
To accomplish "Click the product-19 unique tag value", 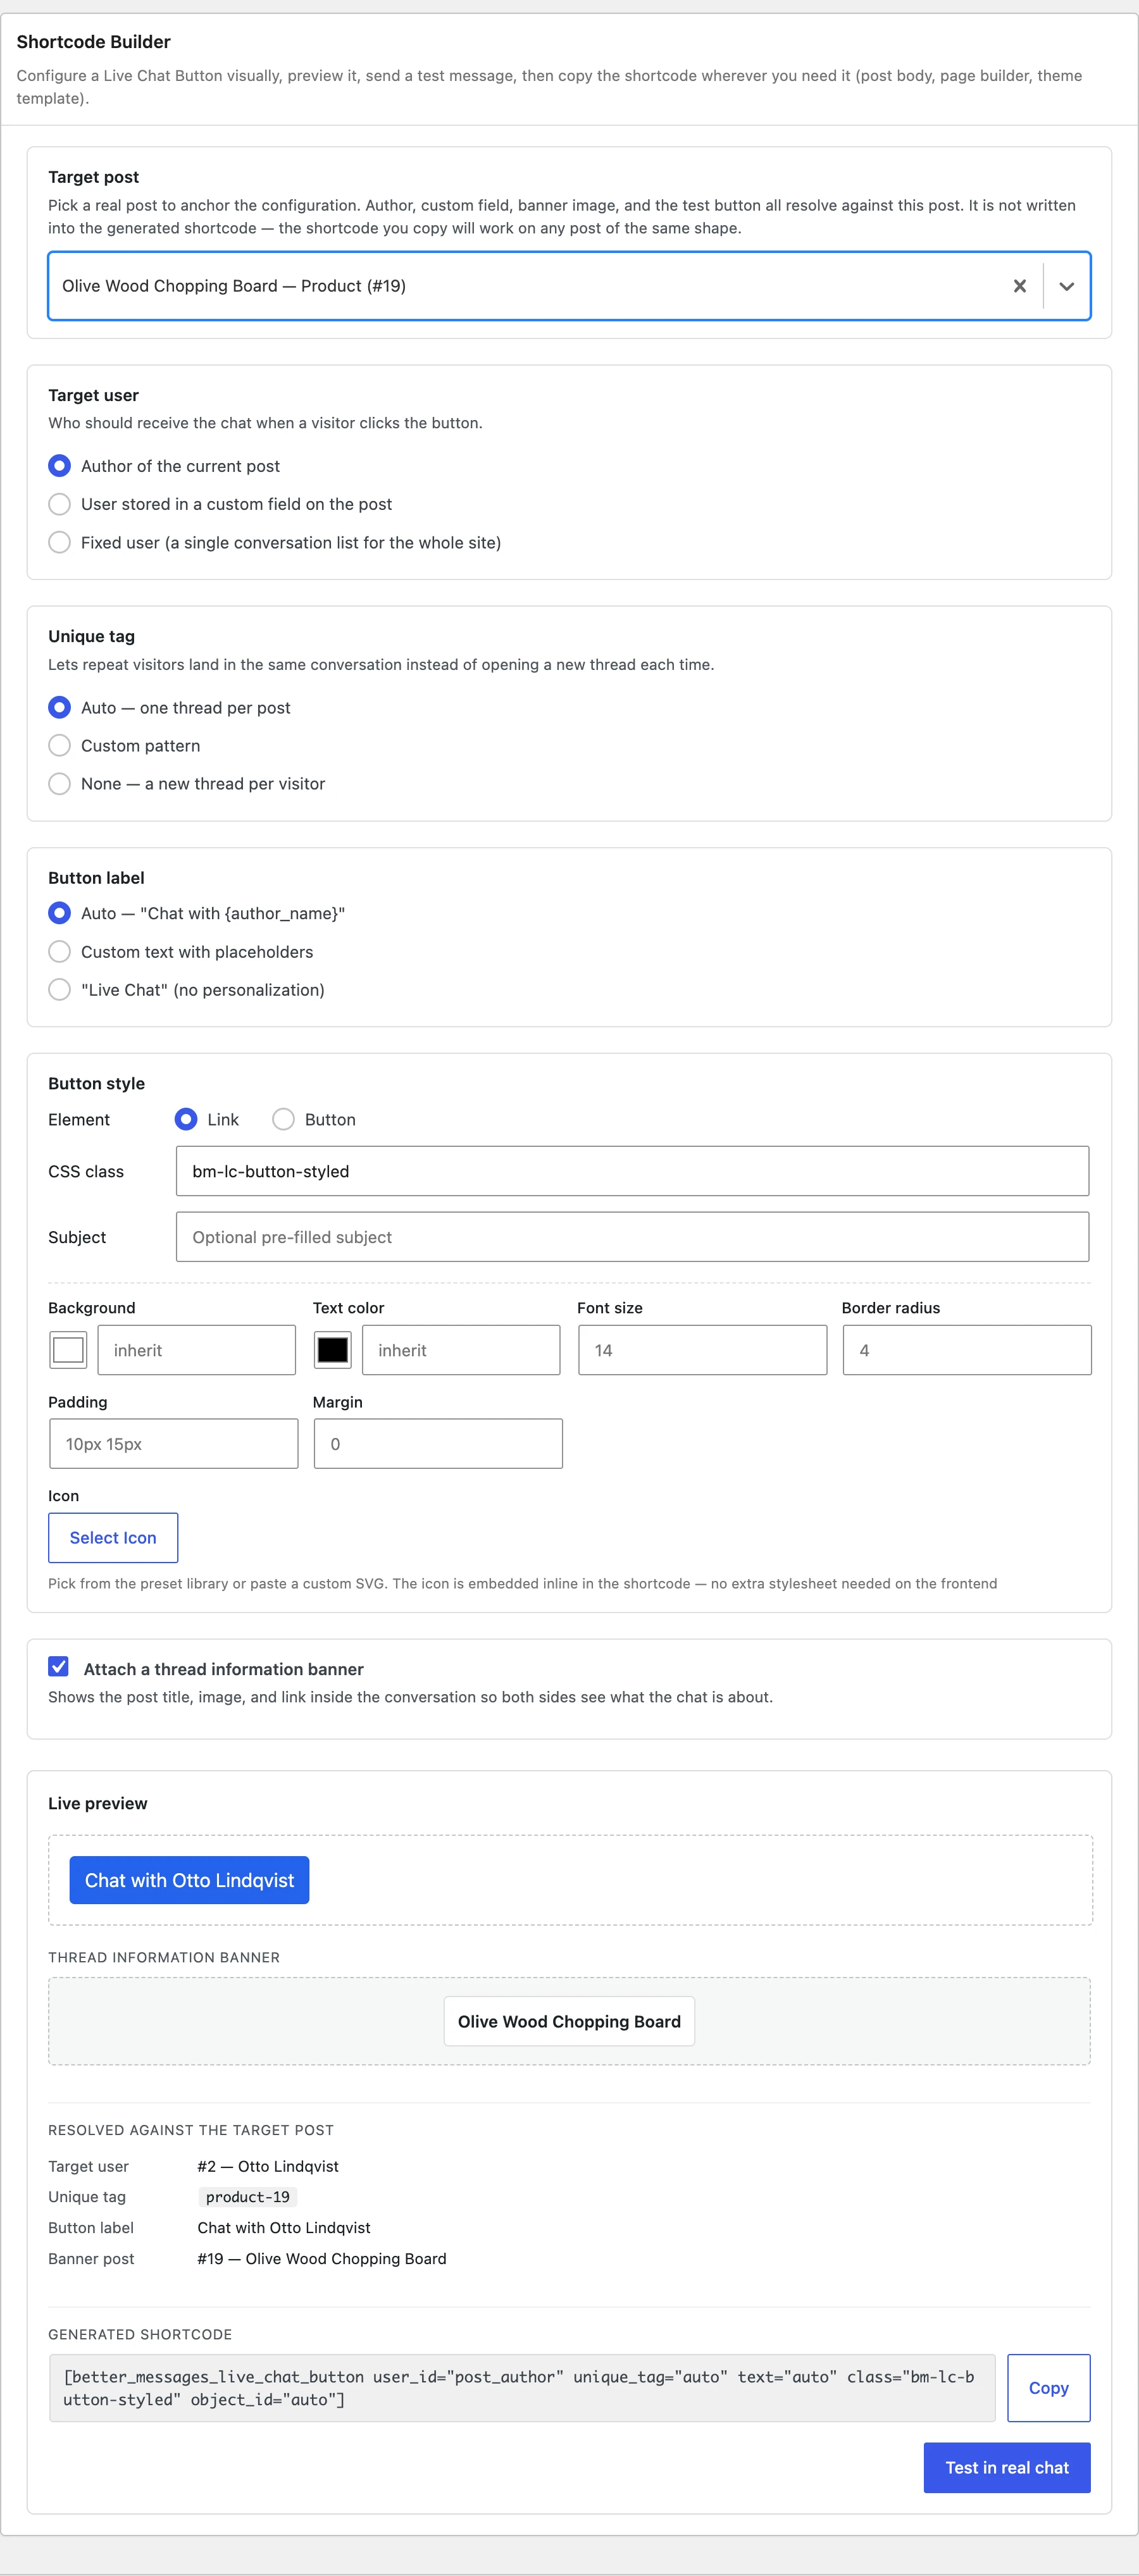I will point(248,2197).
